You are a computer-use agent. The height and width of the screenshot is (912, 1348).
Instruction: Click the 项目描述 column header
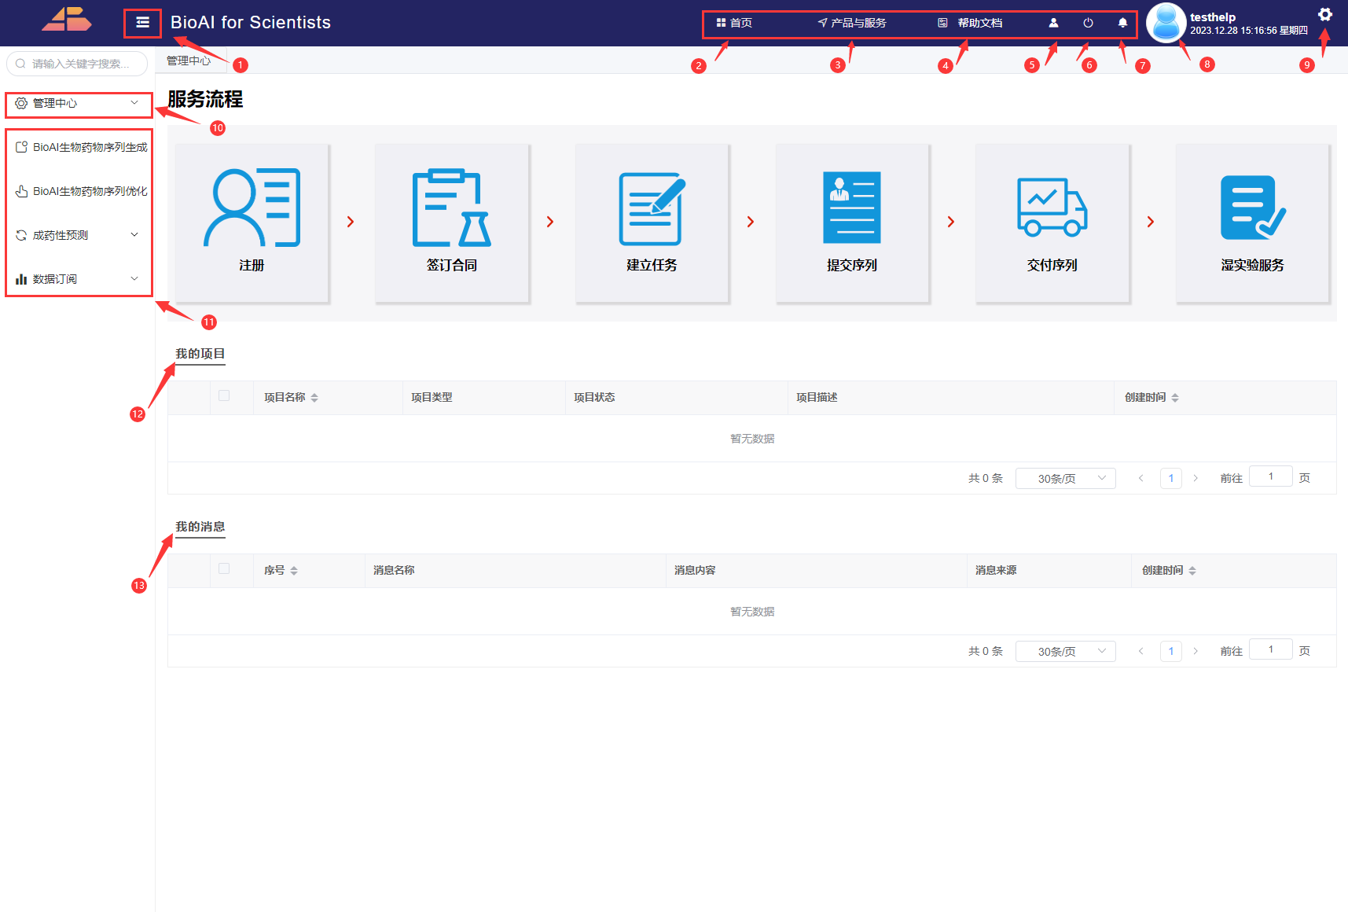coord(817,398)
